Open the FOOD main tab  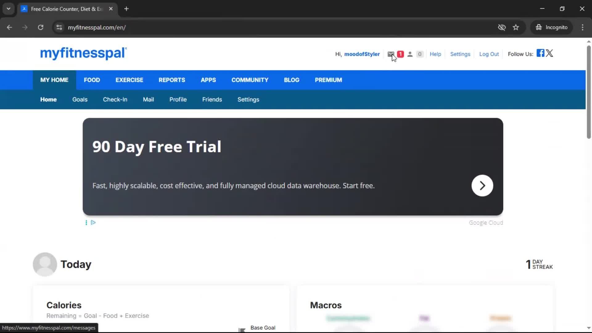point(92,80)
